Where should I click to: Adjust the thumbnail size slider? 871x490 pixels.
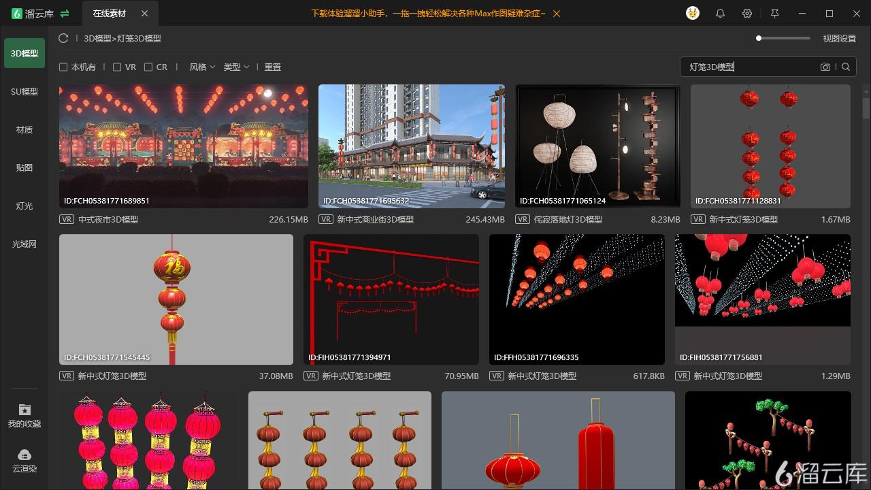pyautogui.click(x=783, y=38)
